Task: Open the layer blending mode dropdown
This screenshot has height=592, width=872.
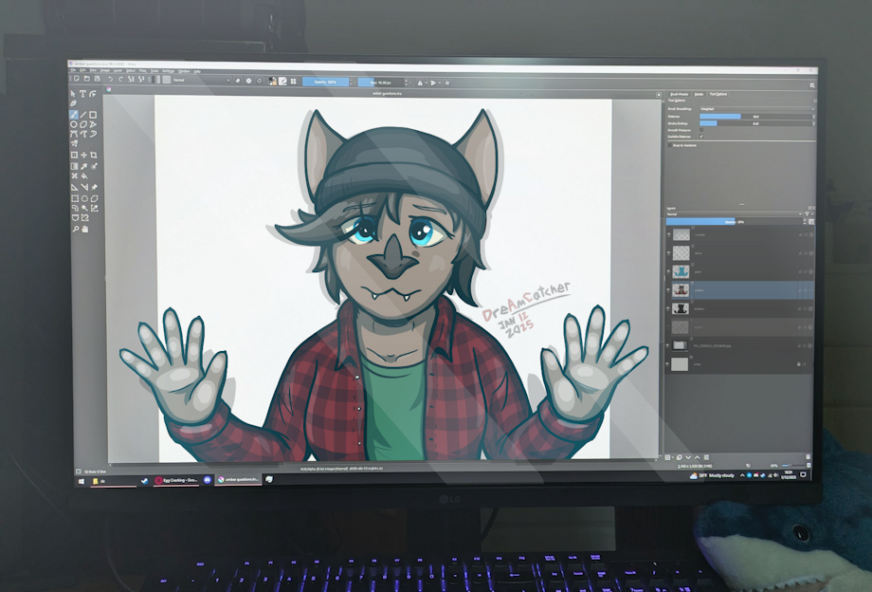Action: tap(734, 214)
